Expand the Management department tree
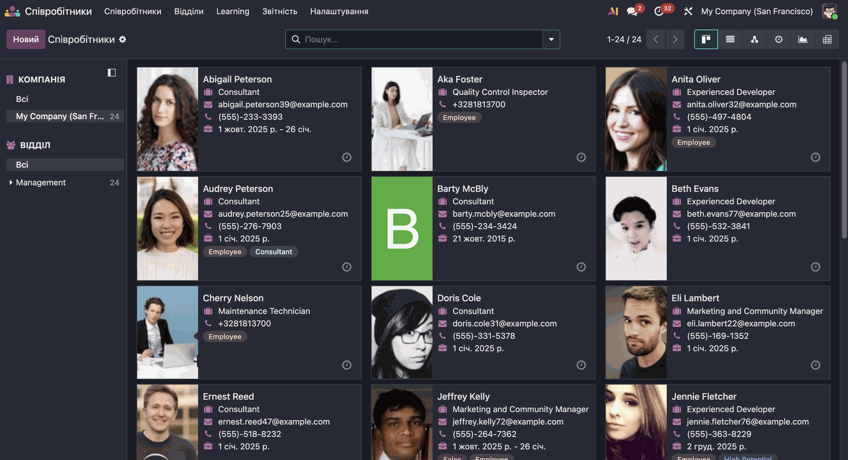 point(11,182)
